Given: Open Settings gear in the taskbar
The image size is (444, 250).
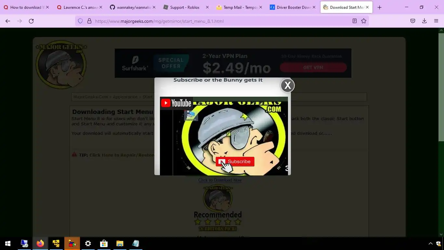Looking at the screenshot, I should [x=88, y=243].
